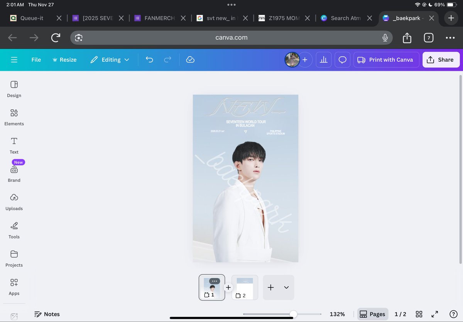Open the Resize menu
Viewport: 463px width, 322px height.
click(64, 60)
